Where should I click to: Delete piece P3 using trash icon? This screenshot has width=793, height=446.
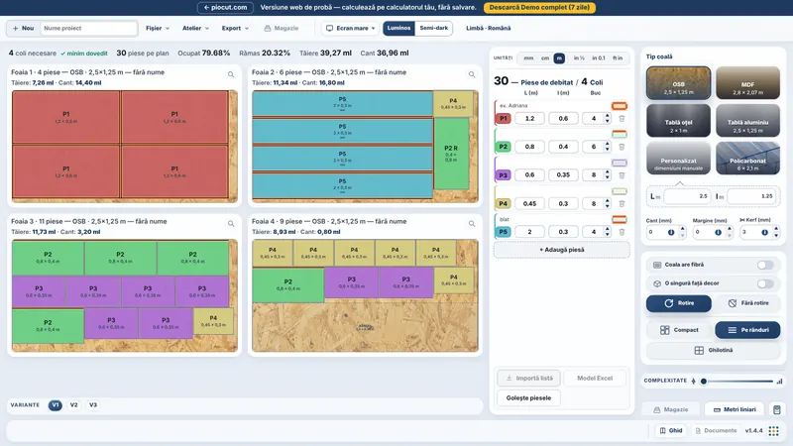(622, 175)
